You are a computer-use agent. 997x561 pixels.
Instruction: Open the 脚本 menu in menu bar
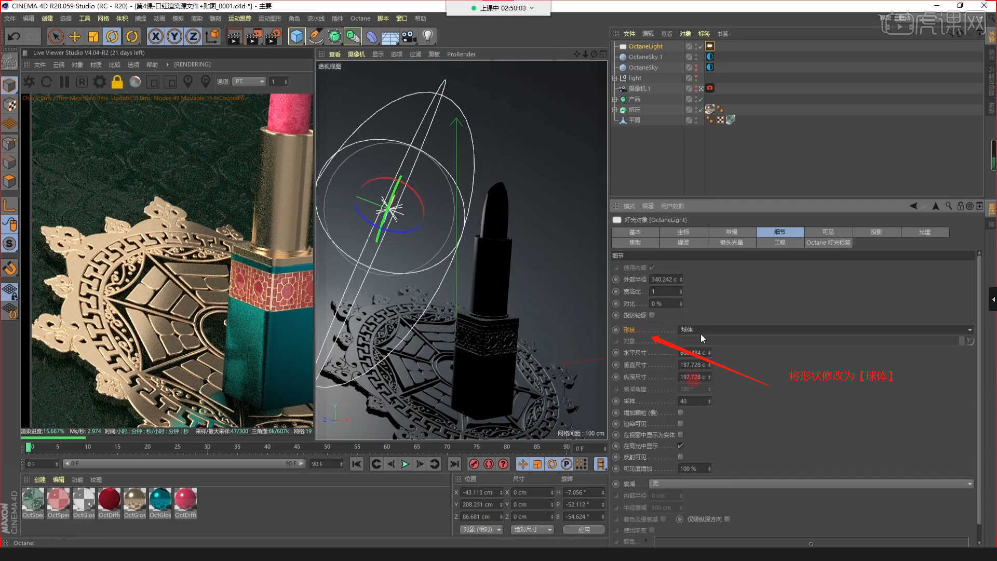383,18
